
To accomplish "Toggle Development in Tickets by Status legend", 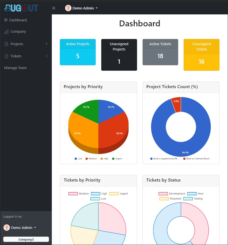I will 172,194.
